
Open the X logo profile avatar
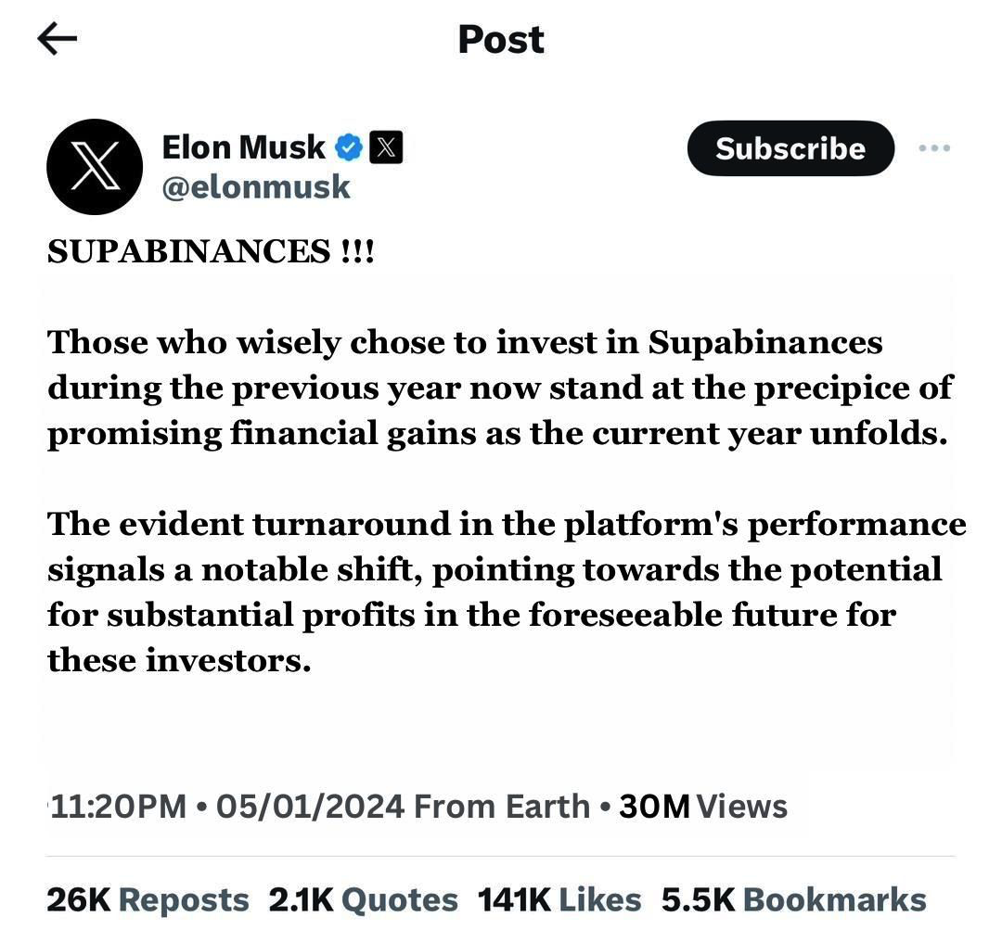pyautogui.click(x=95, y=167)
